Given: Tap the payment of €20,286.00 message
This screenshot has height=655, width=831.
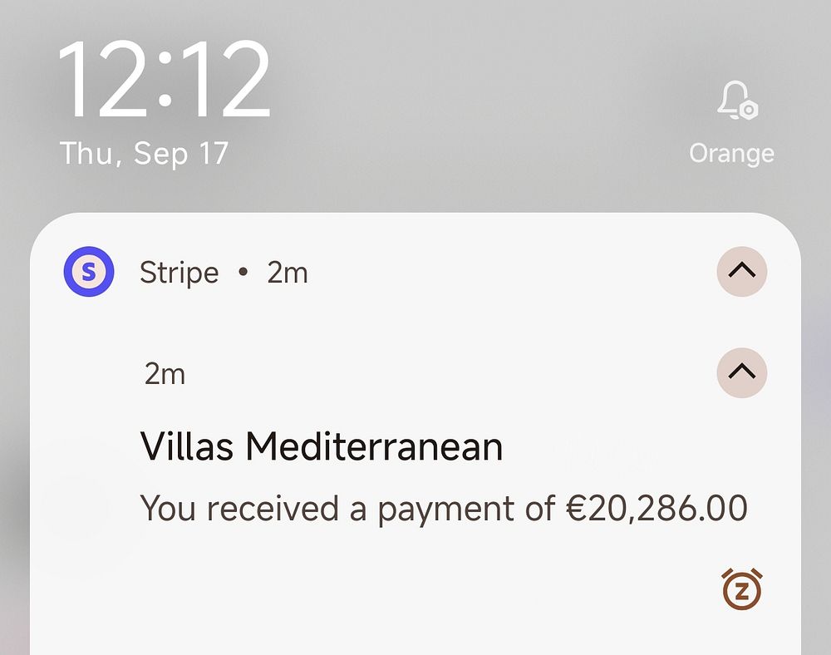Looking at the screenshot, I should [444, 509].
